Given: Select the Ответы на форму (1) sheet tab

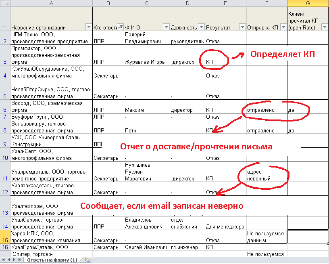Looking at the screenshot, I should [x=52, y=260].
